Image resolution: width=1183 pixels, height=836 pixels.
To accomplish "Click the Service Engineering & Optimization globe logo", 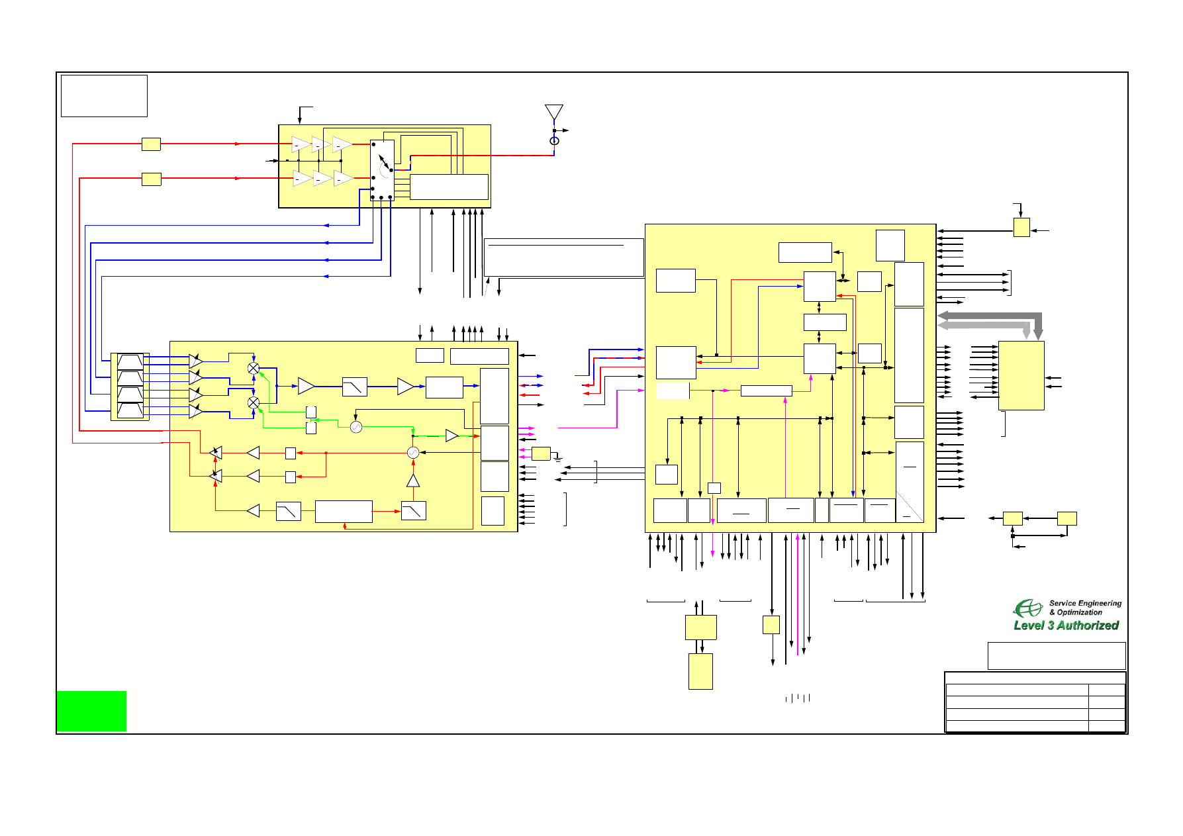I will 1027,608.
